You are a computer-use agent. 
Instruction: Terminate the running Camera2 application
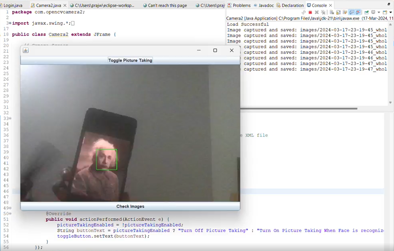[310, 12]
